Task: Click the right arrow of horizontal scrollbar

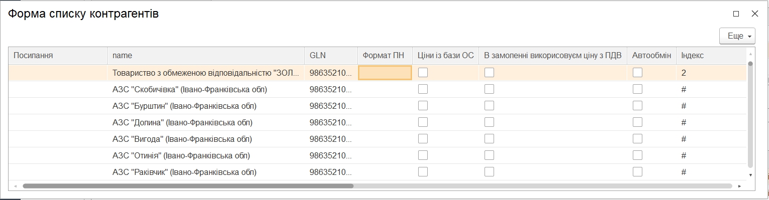Action: point(739,186)
